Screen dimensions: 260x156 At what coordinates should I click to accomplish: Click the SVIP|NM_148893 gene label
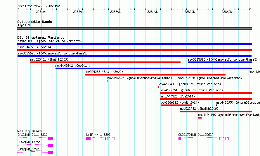click(98, 135)
